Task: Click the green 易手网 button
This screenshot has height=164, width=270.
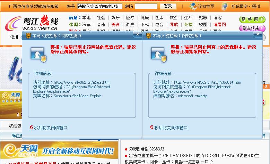Action: (252, 19)
